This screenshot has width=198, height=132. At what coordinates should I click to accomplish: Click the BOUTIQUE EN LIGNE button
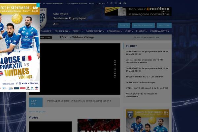coord(143,25)
